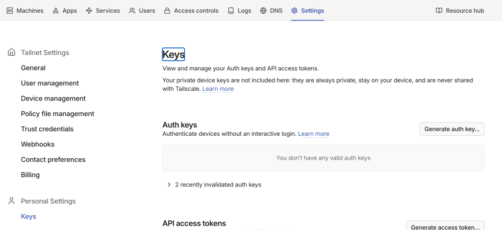The height and width of the screenshot is (230, 502).
Task: Click the Logs document icon
Action: 231,10
